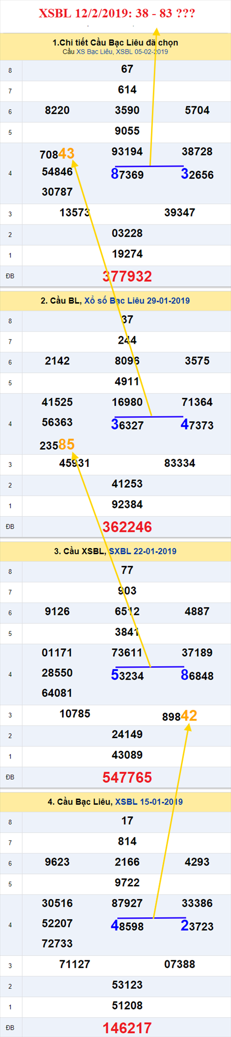Select special prize number 146217
Screen dimensions: 231x1037
[x=127, y=1028]
